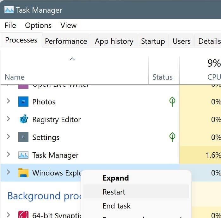Switch to the Startup tab
This screenshot has height=218, width=221.
pos(153,41)
